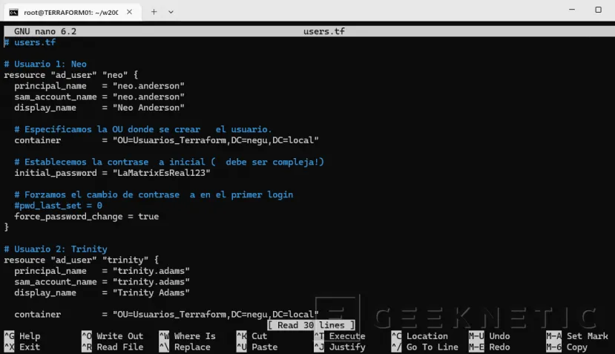Click the display_name "Trinity Adams" line

tap(102, 293)
